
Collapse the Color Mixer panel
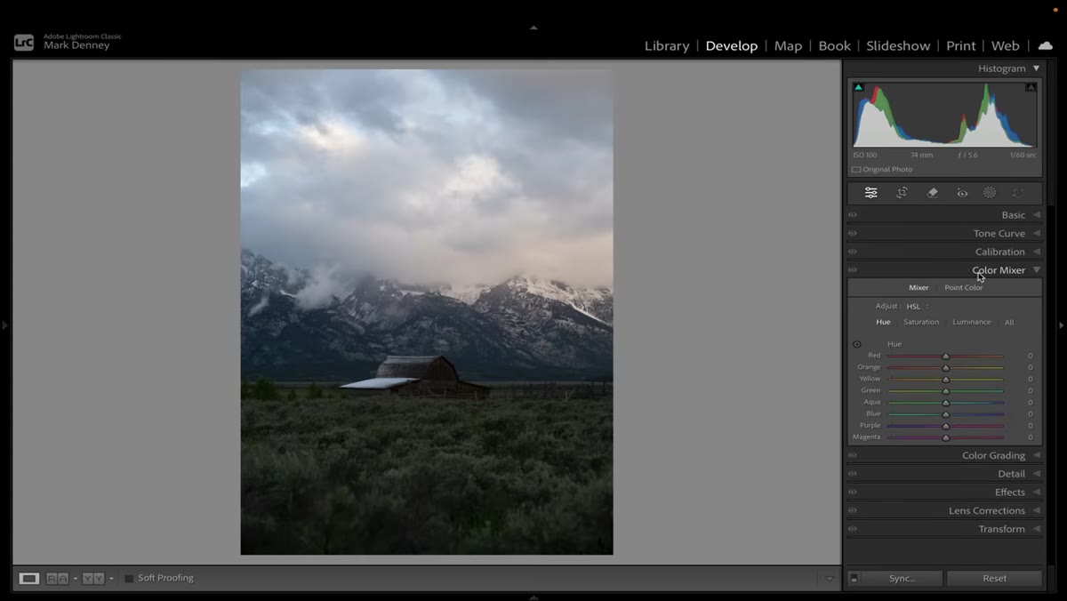click(1036, 270)
